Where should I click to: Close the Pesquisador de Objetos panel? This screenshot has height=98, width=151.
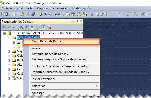click(81, 21)
